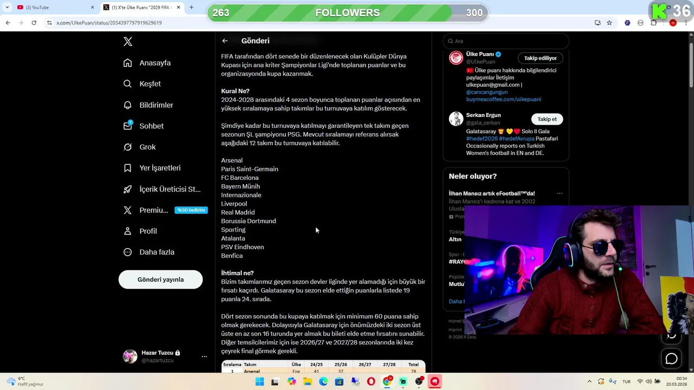Image resolution: width=694 pixels, height=390 pixels.
Task: Click the blue hexagon extension icon
Action: tap(627, 23)
